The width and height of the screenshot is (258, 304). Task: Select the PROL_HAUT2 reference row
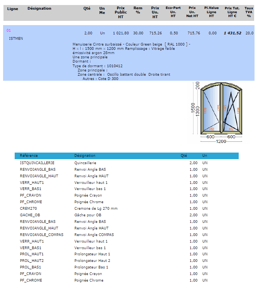(x=32, y=261)
